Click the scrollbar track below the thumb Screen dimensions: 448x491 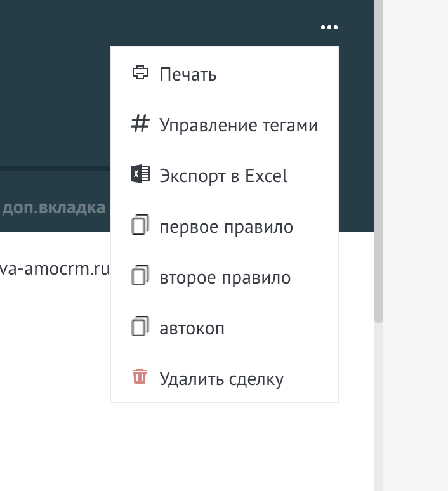click(x=379, y=406)
